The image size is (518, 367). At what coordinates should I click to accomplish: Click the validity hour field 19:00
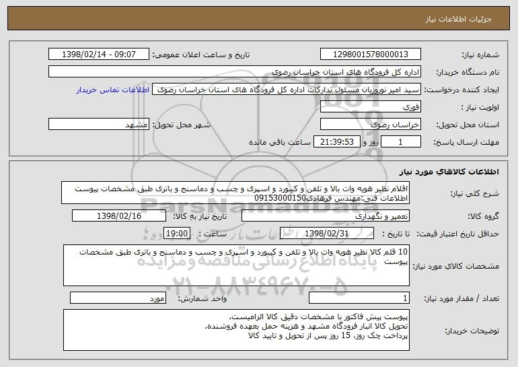177,234
